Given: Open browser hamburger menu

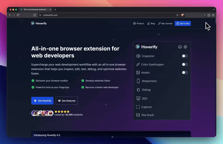Looking at the screenshot, I should [213, 15].
